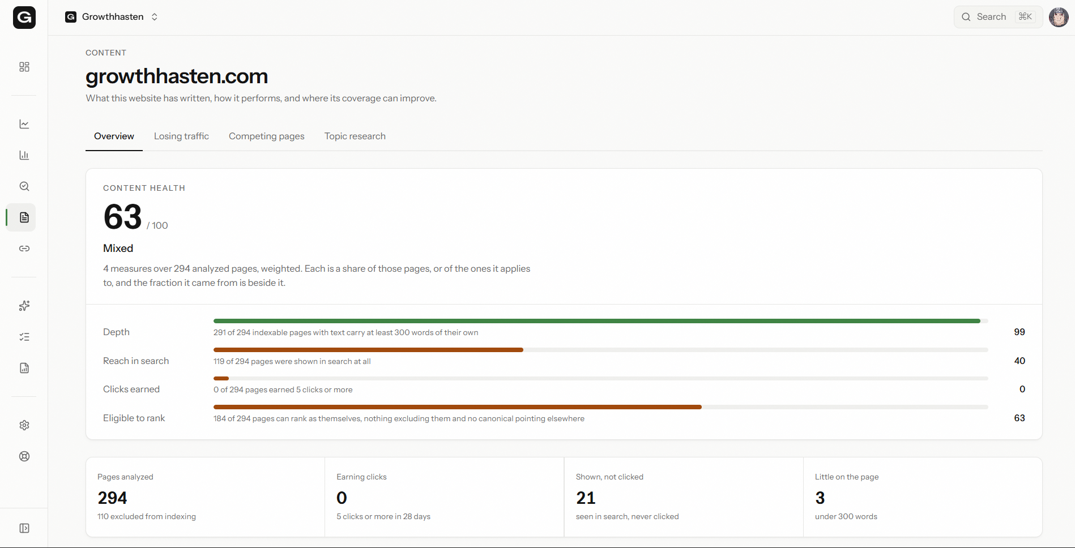Screen dimensions: 1075x548
Task: Open the help lifebuoy icon in sidebar
Action: point(24,456)
